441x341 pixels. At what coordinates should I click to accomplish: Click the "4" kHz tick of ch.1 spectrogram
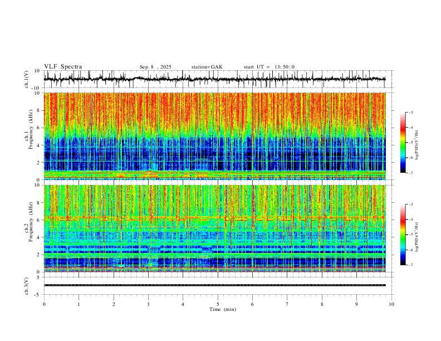click(38, 145)
